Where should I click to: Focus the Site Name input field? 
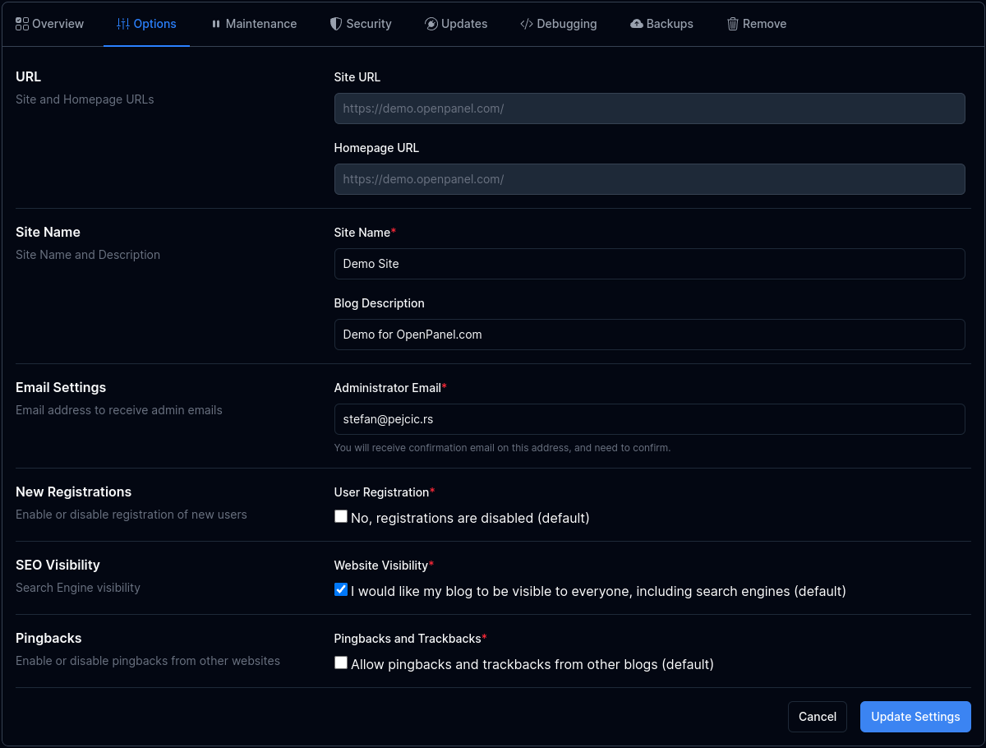tap(649, 264)
